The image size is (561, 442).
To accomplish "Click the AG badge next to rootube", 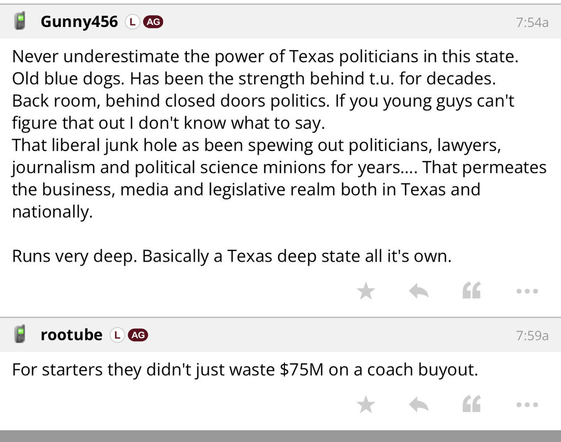I will coord(138,335).
